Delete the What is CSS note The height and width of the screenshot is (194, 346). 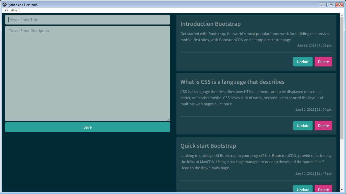323,125
